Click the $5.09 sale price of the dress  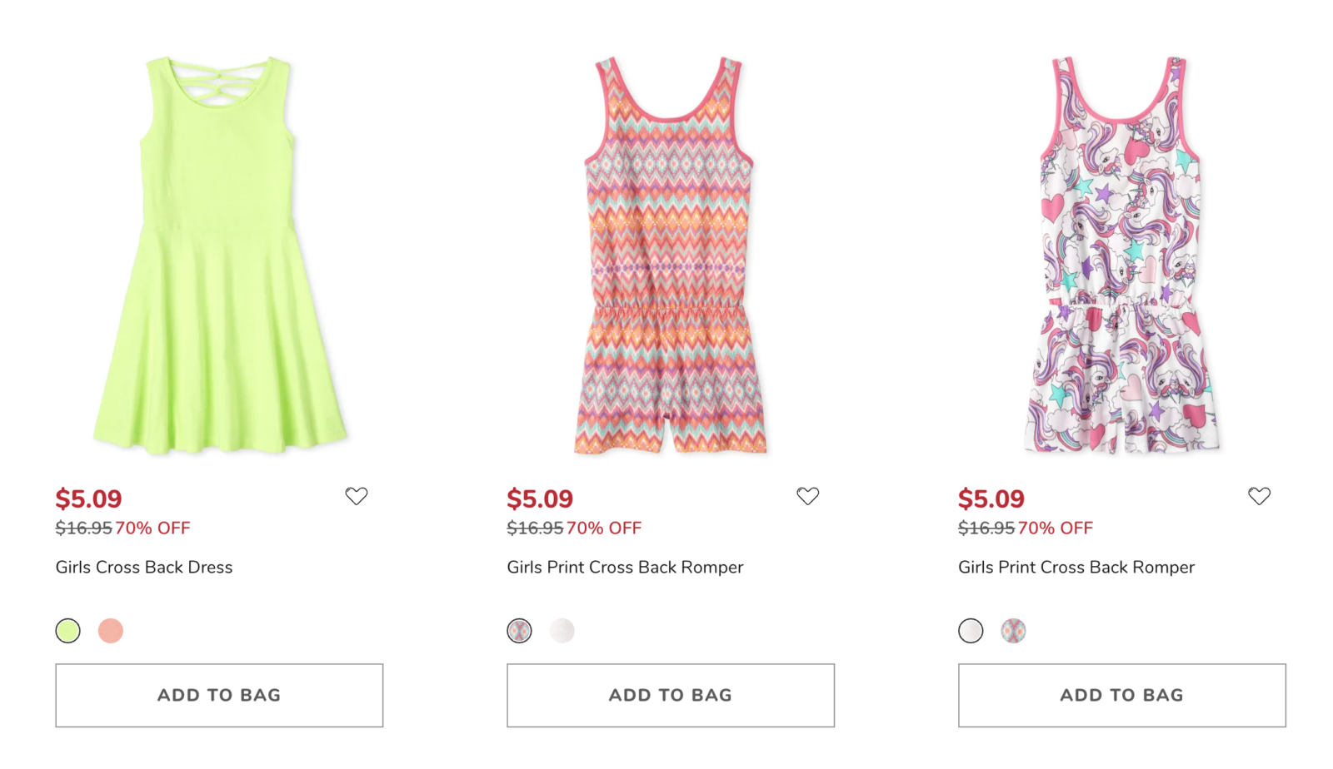pos(88,499)
